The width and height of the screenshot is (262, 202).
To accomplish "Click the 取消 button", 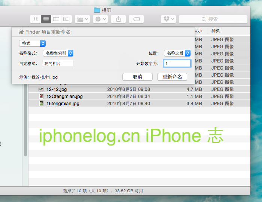I will point(137,77).
